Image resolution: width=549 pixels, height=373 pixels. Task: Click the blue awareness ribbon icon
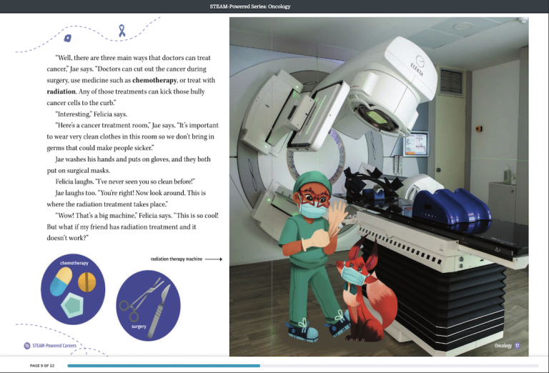[122, 31]
